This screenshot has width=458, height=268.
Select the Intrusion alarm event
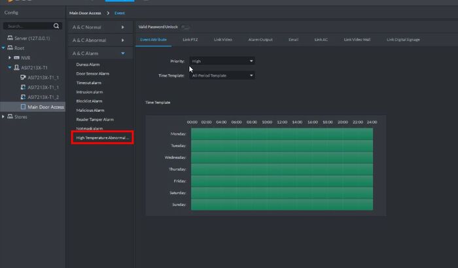tap(90, 92)
